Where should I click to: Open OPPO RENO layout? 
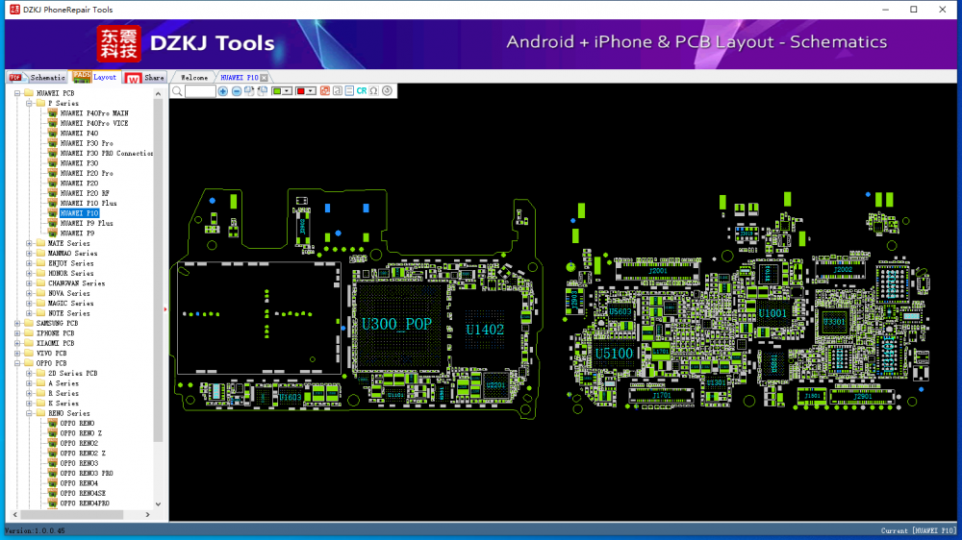point(77,424)
